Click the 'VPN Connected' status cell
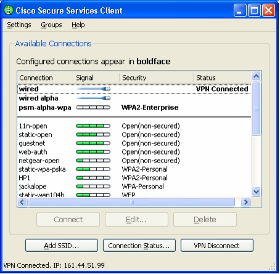 (222, 89)
